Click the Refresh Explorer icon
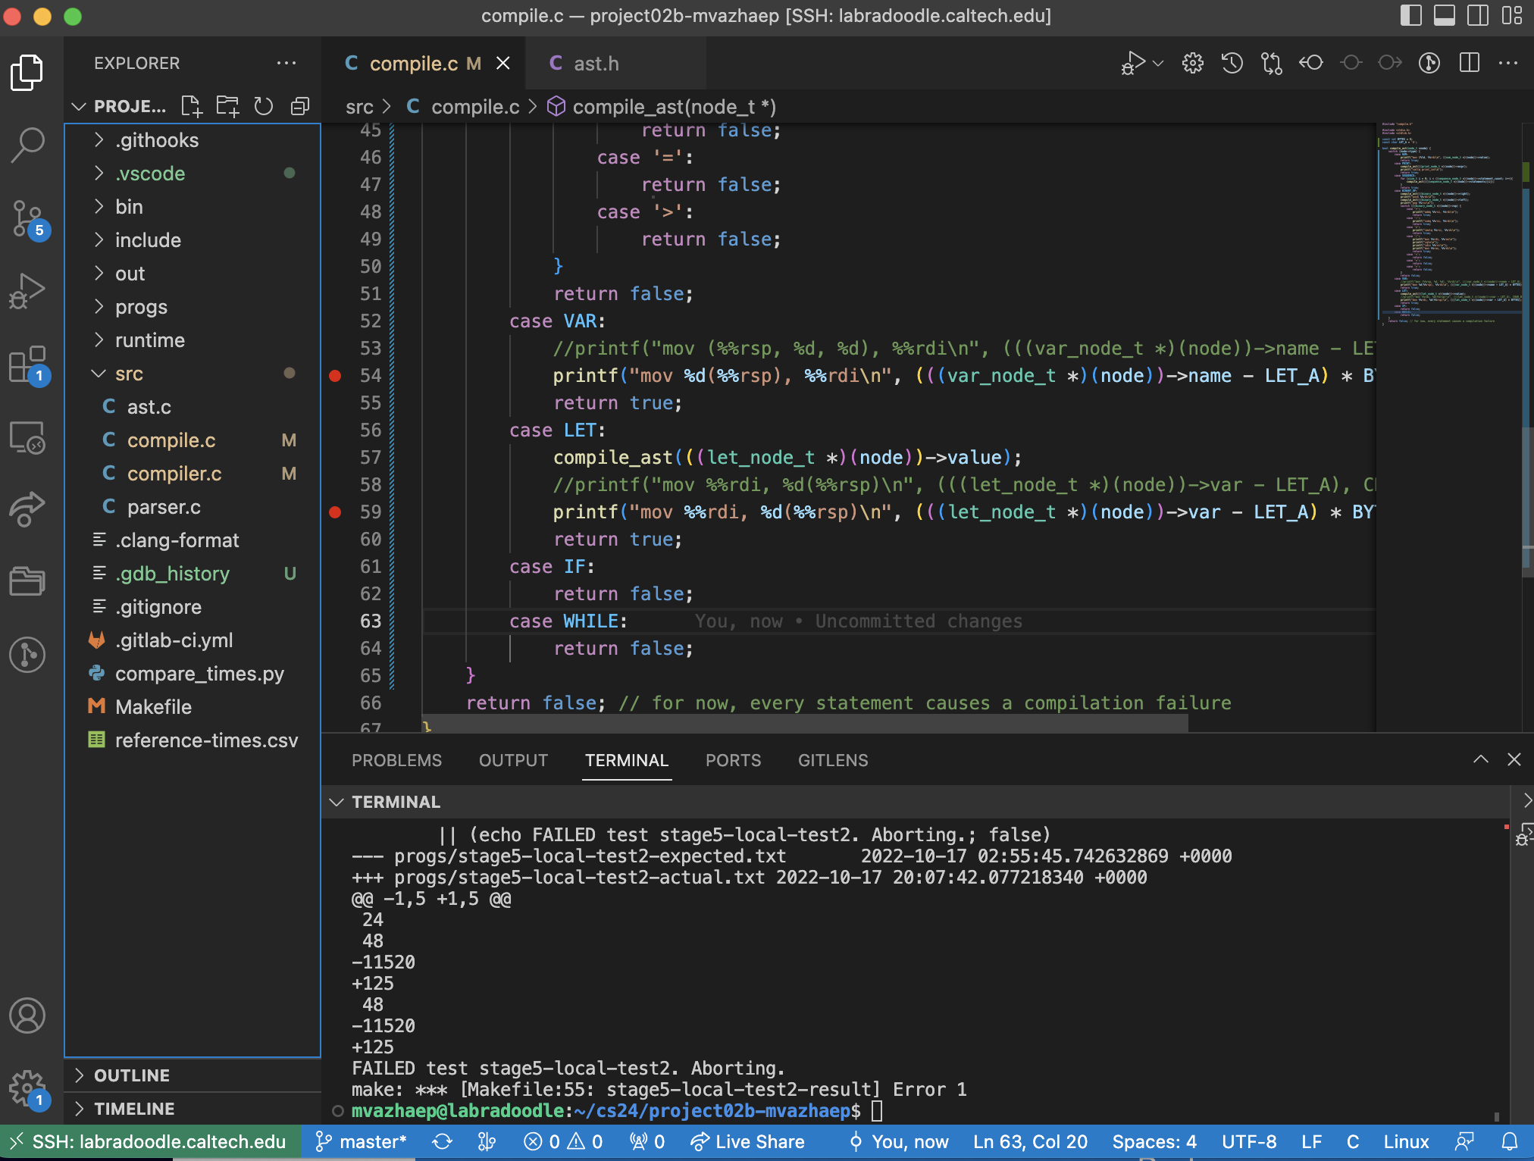The width and height of the screenshot is (1534, 1161). click(263, 106)
